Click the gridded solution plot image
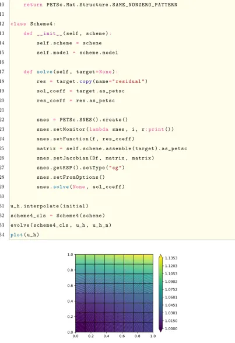 pyautogui.click(x=114, y=293)
